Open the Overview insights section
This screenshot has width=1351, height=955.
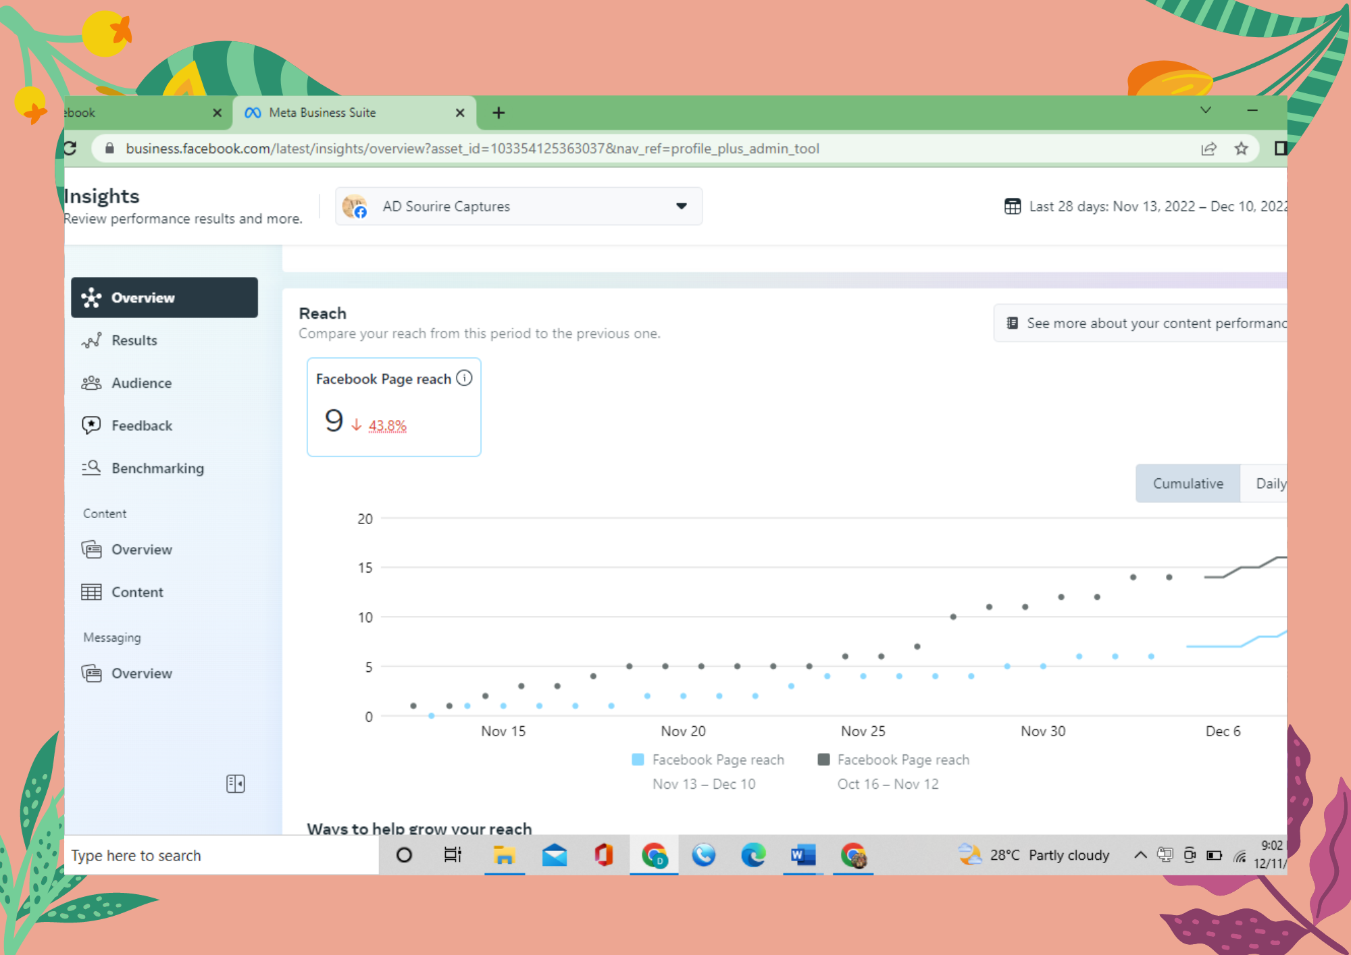(x=164, y=297)
